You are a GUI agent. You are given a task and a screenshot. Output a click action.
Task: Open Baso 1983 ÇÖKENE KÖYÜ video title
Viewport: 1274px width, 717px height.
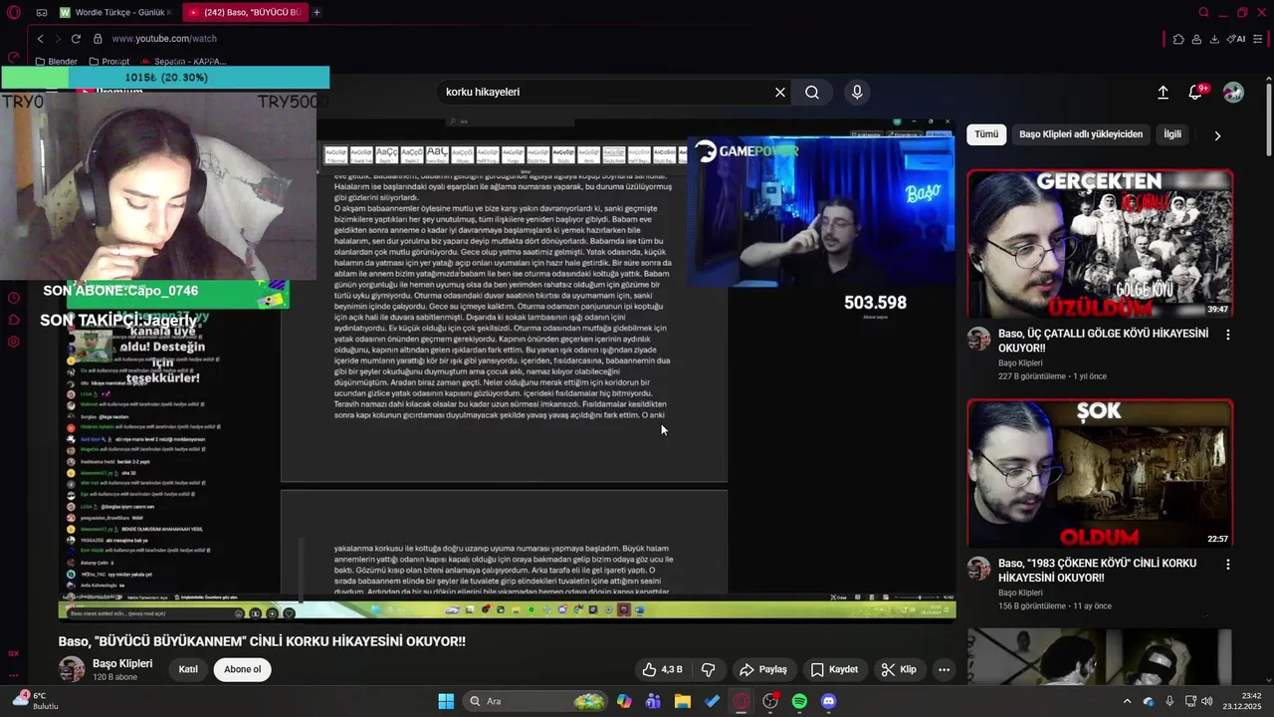coord(1097,570)
